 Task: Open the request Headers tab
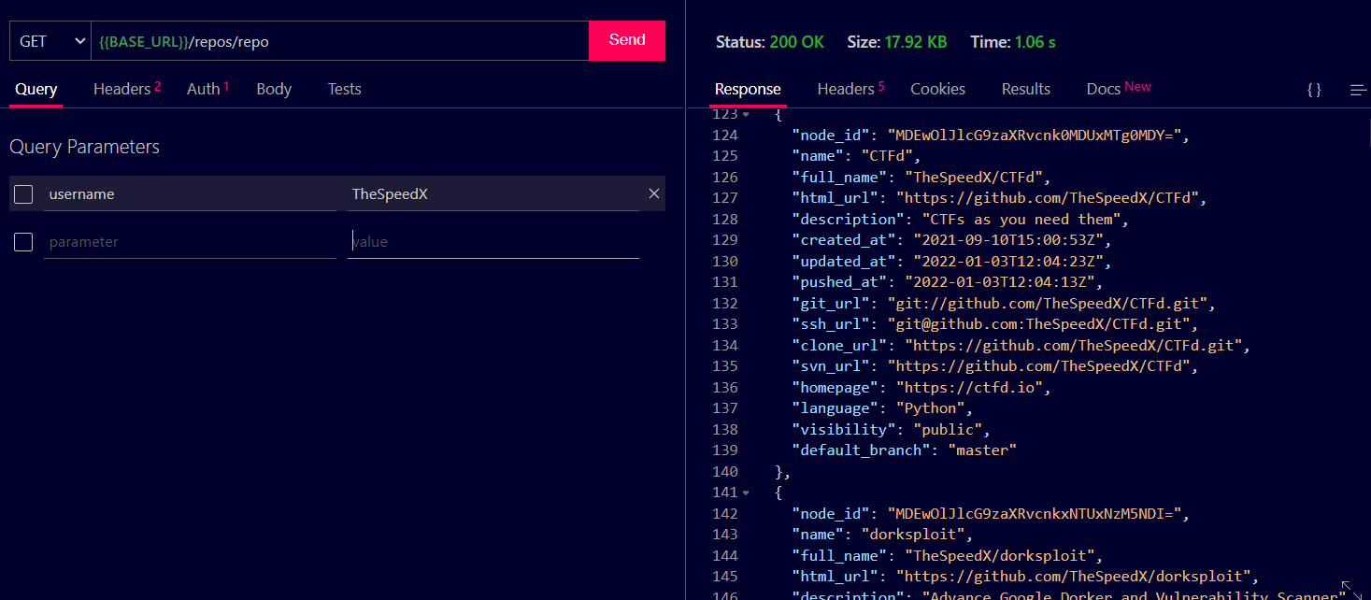(x=127, y=89)
